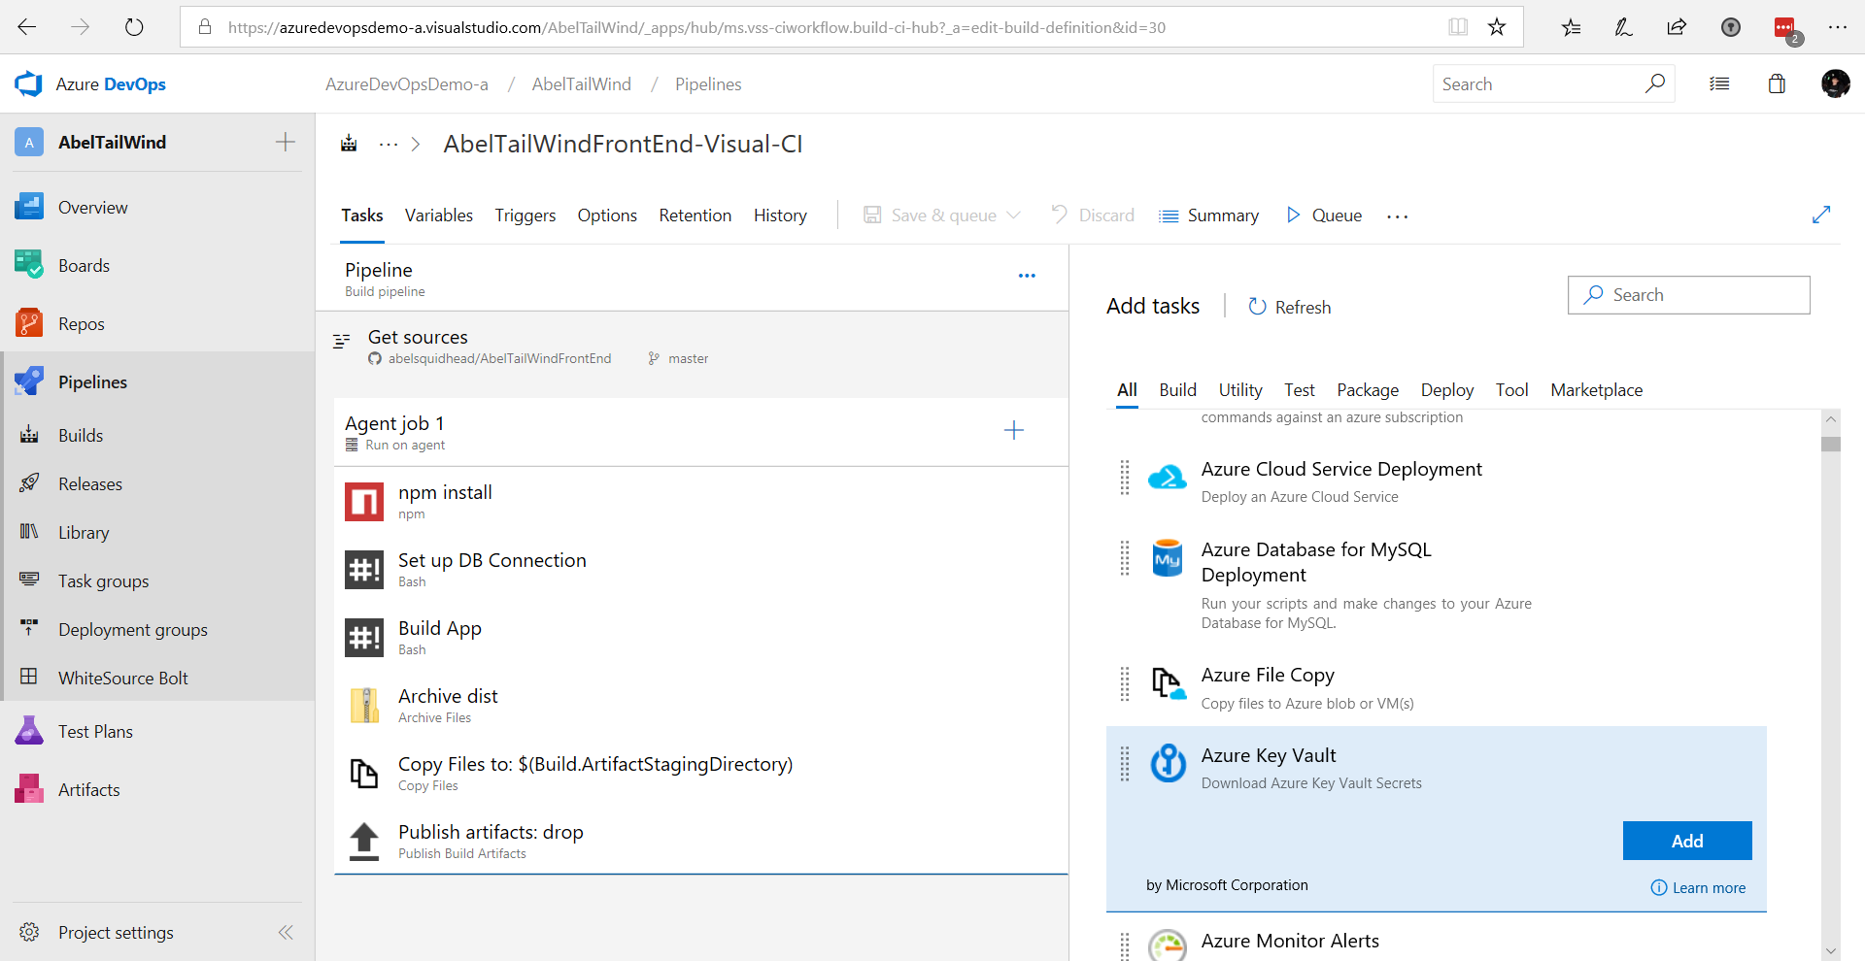Screen dimensions: 1865x961
Task: Switch to the Options tab
Action: point(607,215)
